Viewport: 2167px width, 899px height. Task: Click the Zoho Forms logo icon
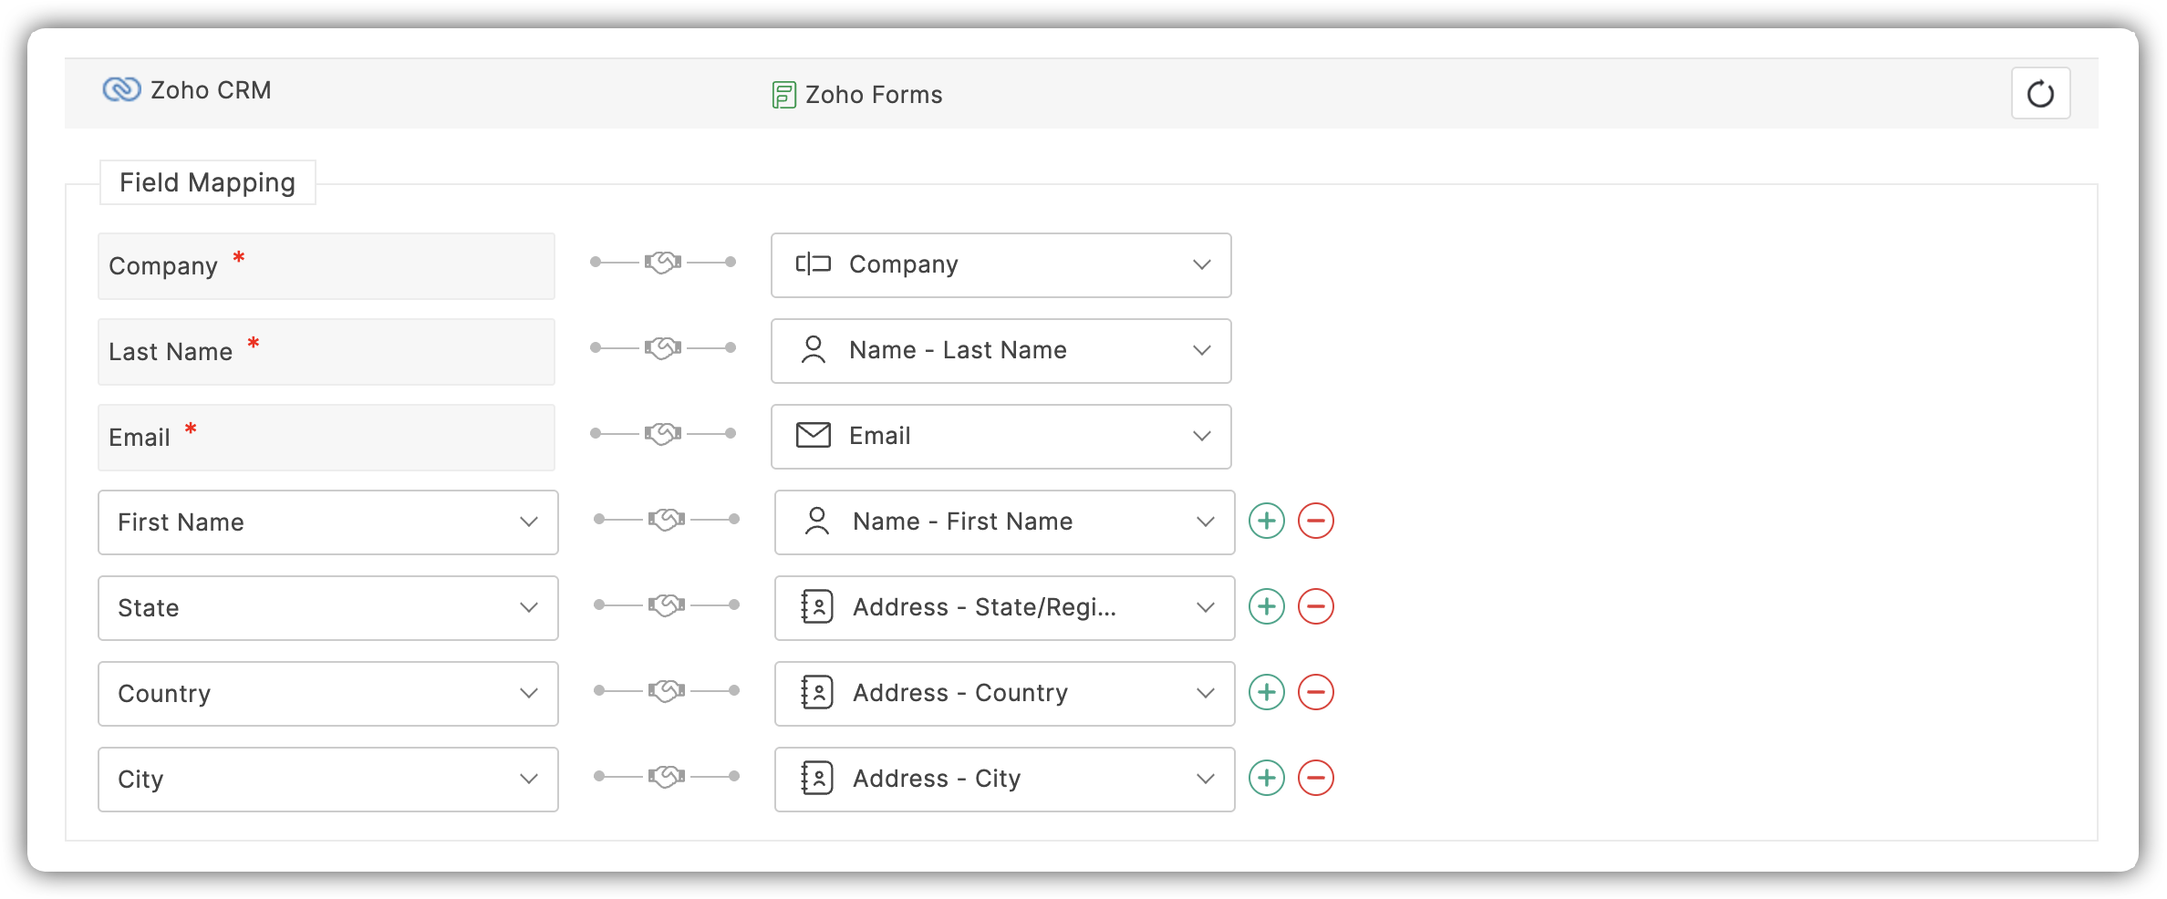(x=783, y=95)
